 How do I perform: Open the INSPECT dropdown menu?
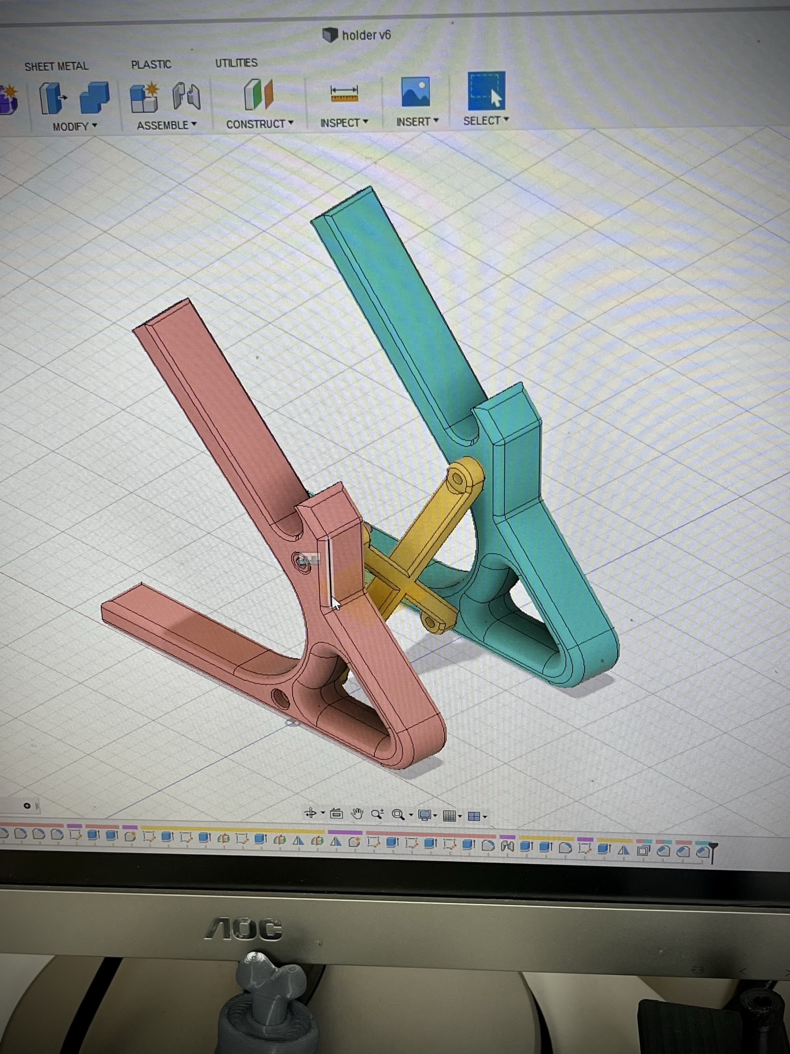pyautogui.click(x=344, y=122)
